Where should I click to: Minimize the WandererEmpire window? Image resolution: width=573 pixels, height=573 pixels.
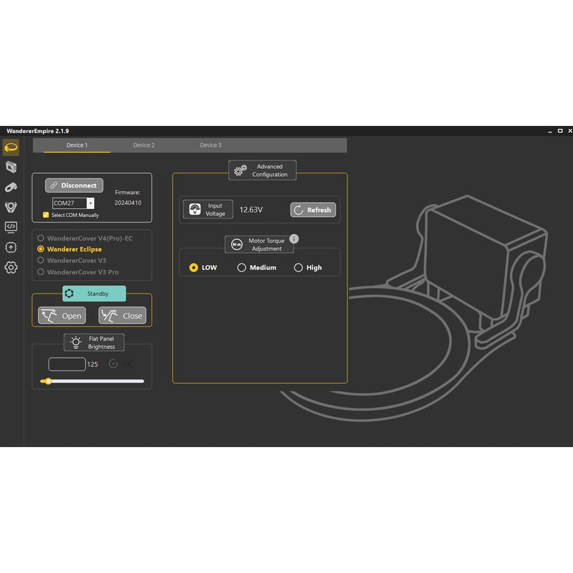pos(550,131)
